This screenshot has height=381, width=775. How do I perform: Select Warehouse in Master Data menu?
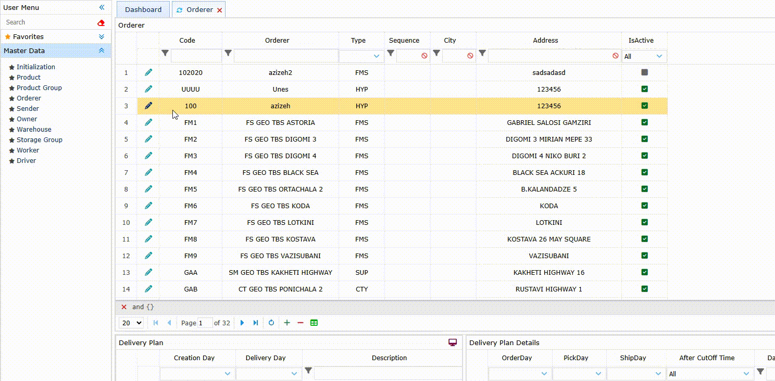click(x=33, y=129)
